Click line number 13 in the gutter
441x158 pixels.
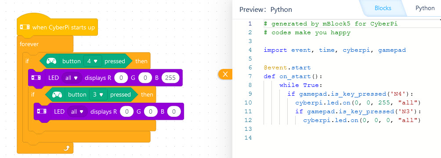tap(249, 129)
